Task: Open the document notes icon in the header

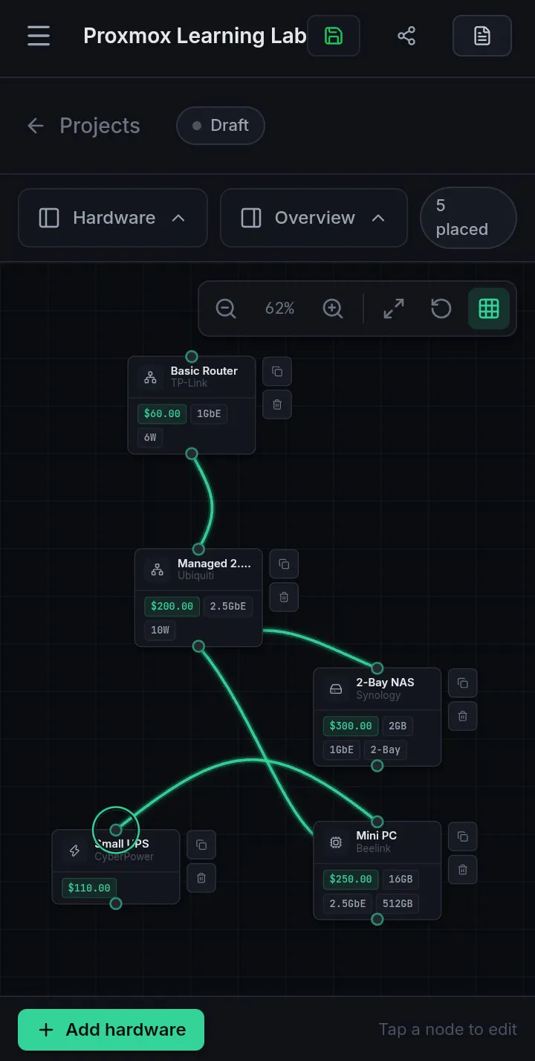Action: click(x=482, y=36)
